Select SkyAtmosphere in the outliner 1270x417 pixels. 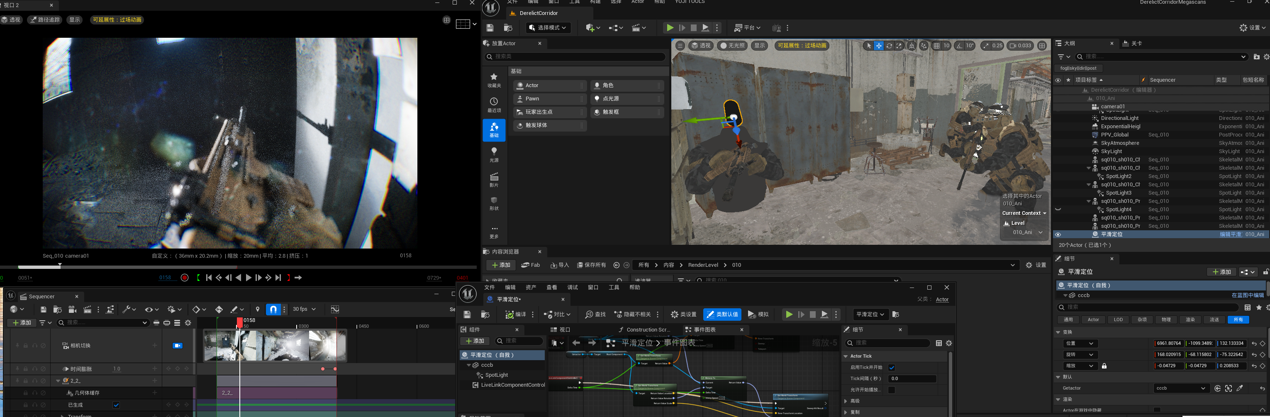1120,144
